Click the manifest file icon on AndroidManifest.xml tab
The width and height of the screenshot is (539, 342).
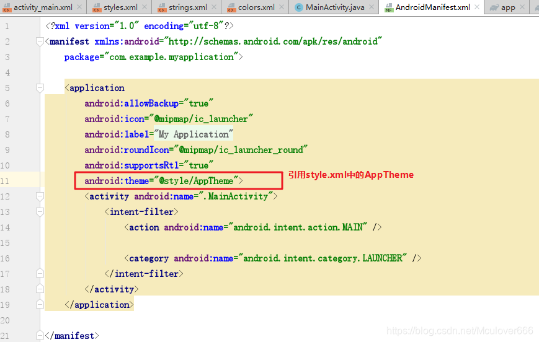click(389, 7)
